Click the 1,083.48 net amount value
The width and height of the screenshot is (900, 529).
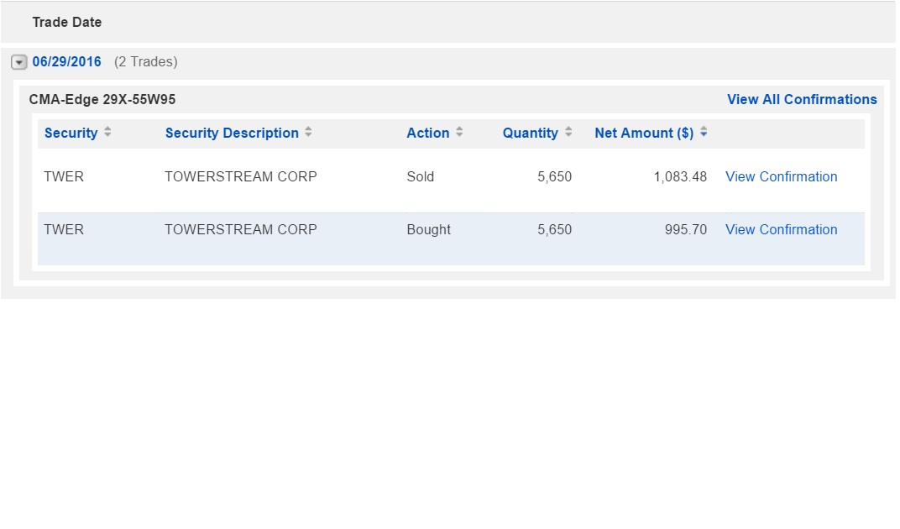coord(680,176)
